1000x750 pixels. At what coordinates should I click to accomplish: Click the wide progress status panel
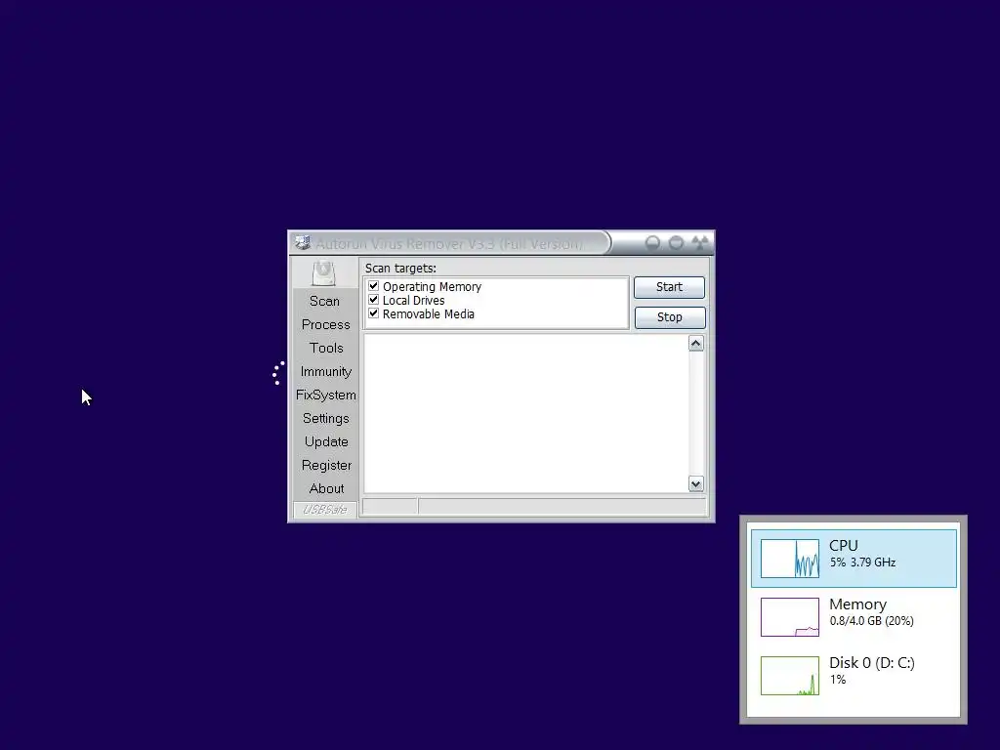[x=562, y=507]
